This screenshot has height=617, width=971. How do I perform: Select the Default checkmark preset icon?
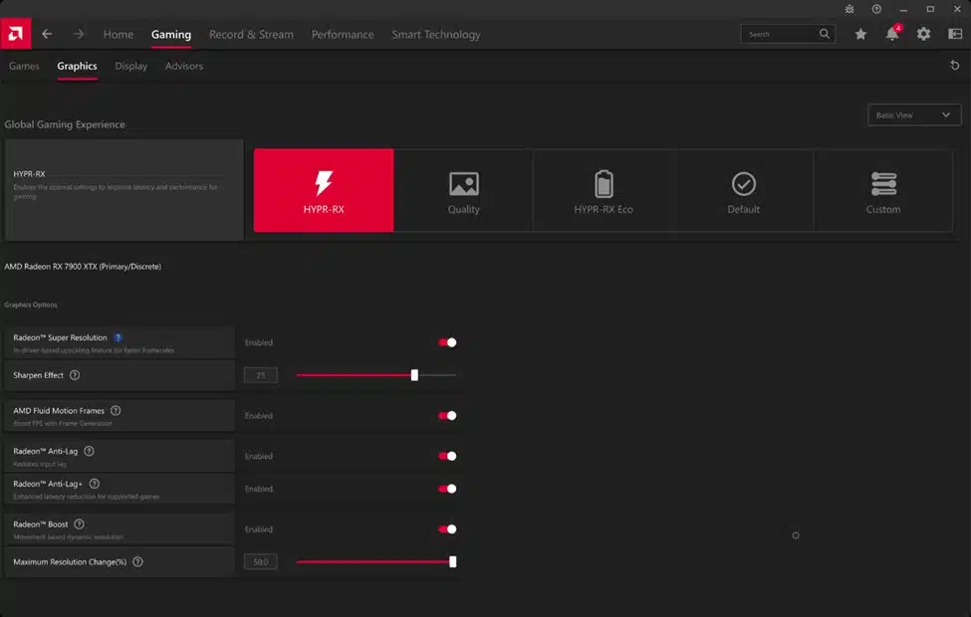pyautogui.click(x=744, y=184)
